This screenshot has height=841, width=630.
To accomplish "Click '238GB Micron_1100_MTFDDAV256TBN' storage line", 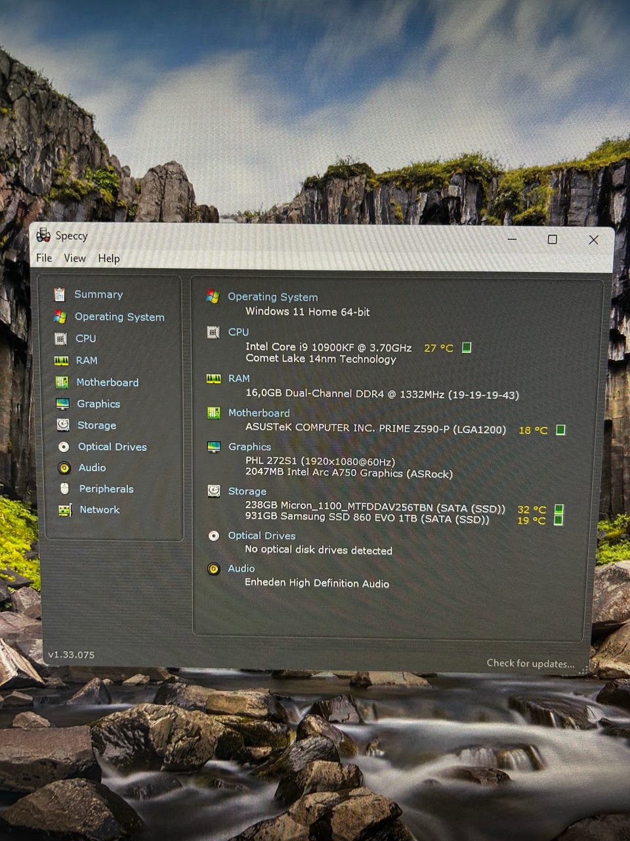I will pyautogui.click(x=375, y=508).
